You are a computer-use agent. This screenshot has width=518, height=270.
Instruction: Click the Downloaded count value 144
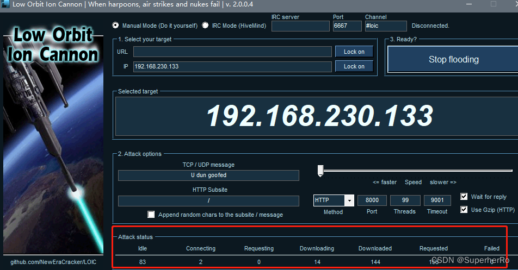pyautogui.click(x=375, y=262)
